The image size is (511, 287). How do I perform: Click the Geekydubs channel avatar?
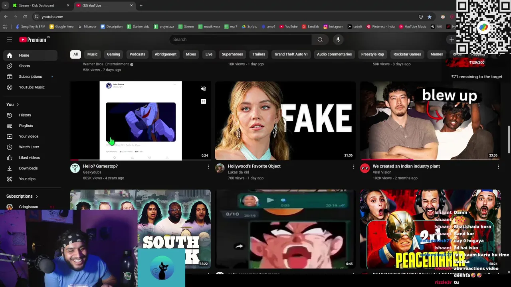75,168
